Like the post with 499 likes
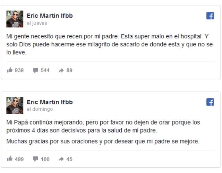The width and height of the screenshot is (222, 173). click(10, 159)
